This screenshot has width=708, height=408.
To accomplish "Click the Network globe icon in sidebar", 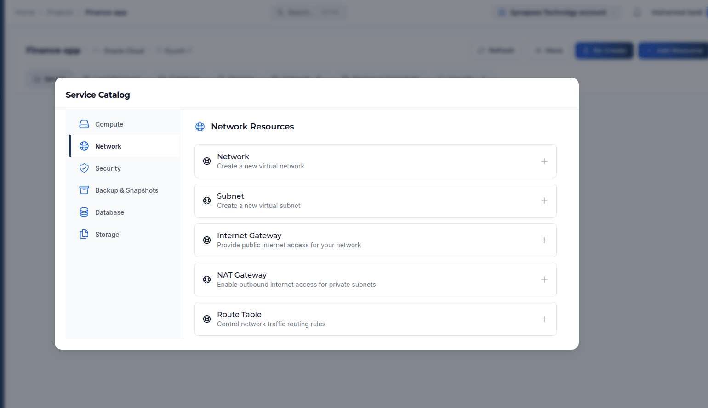I will point(84,146).
